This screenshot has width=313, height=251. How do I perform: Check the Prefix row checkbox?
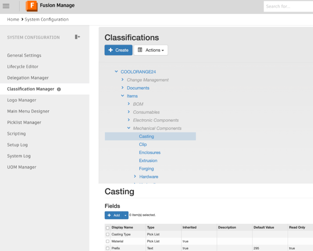click(108, 248)
